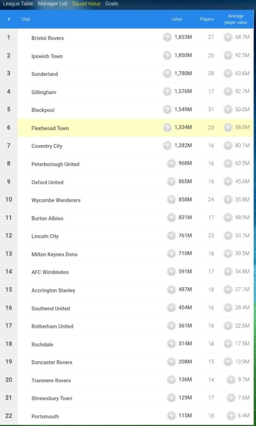Click the coin icon beside Sunderland's 1,780M value
Viewport: 256px width, 426px height.
[167, 73]
